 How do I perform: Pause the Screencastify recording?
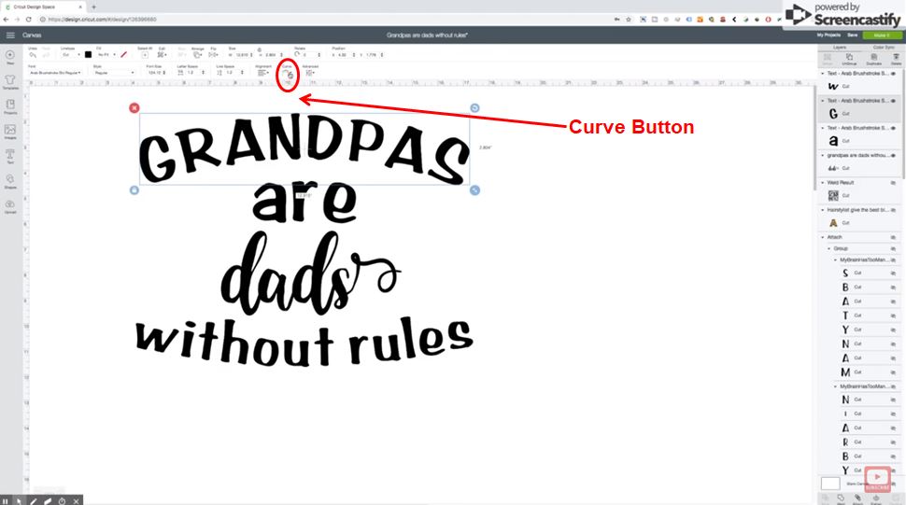click(6, 501)
